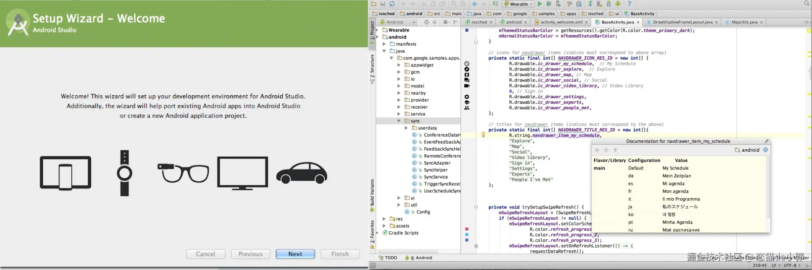Open the Wearable run configuration dropdown
812x270 pixels.
pos(519,4)
